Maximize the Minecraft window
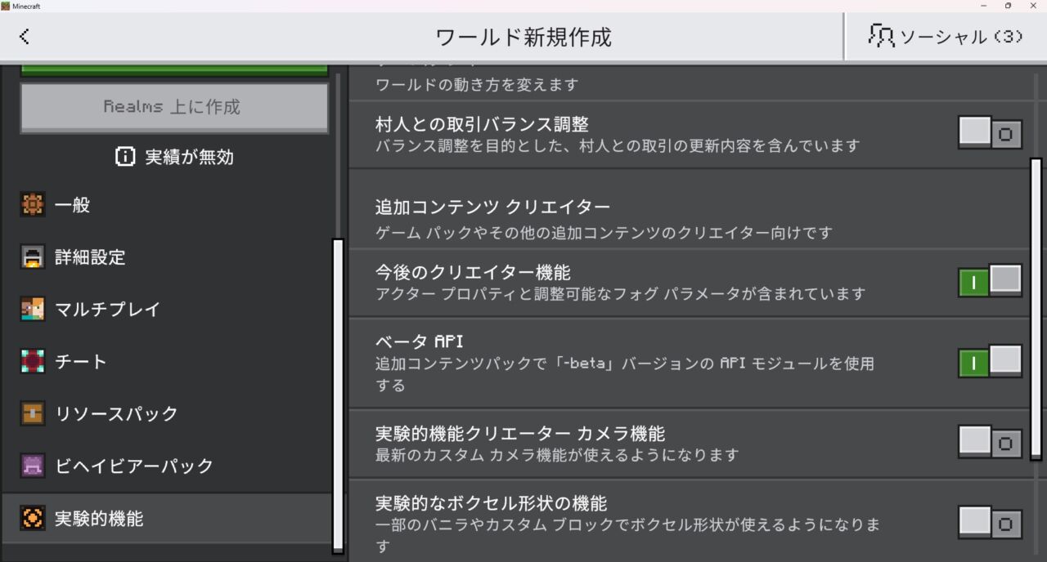 [x=1008, y=6]
